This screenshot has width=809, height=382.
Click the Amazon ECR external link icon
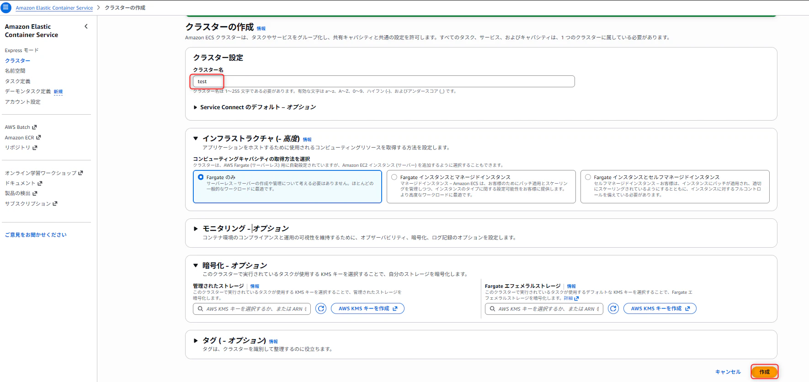[x=38, y=137]
